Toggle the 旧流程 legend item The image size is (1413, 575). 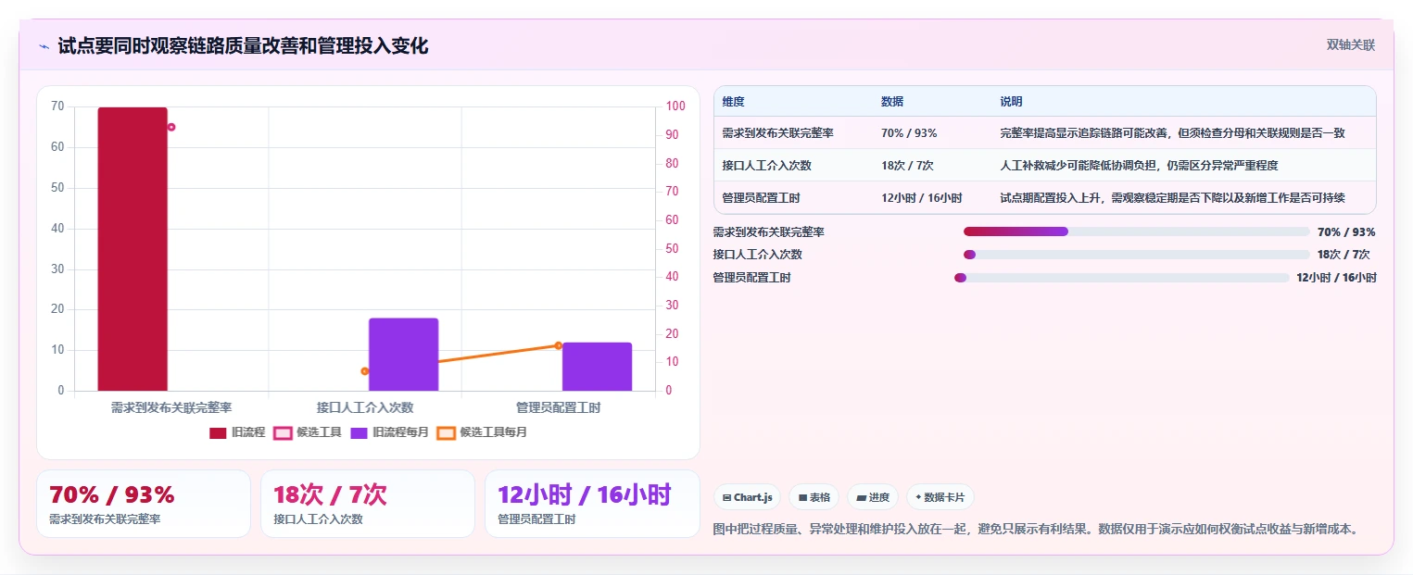[237, 432]
